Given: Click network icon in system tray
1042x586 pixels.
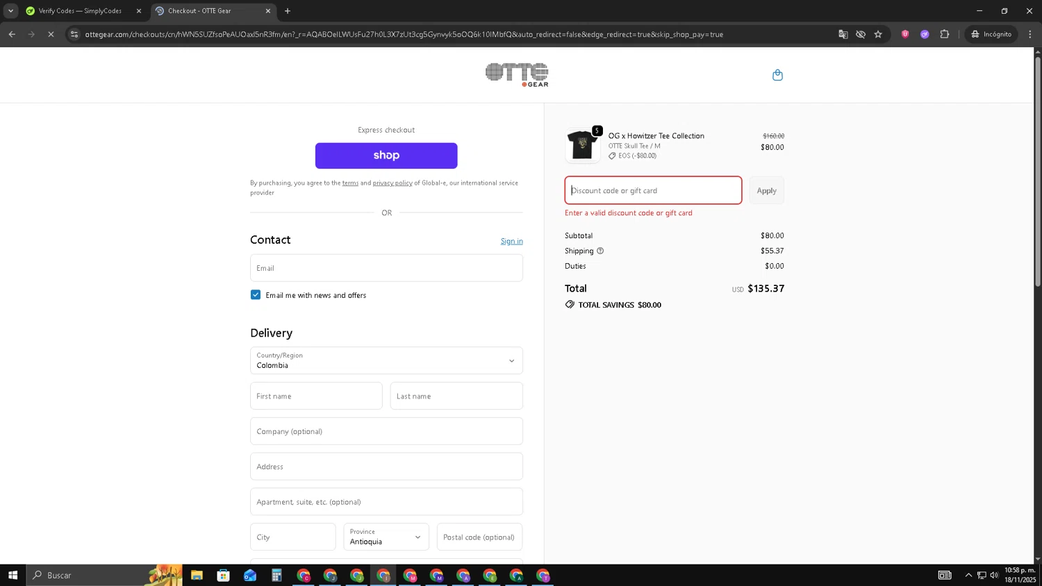Looking at the screenshot, I should click(982, 575).
